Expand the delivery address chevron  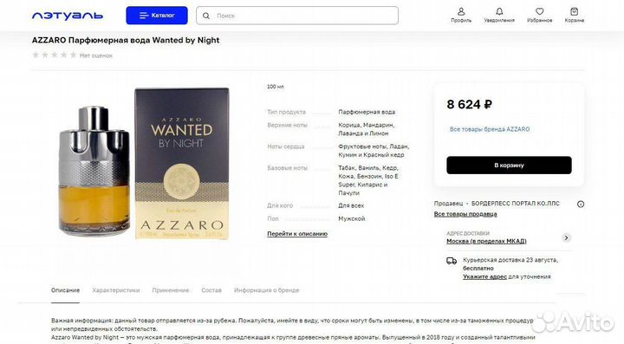[x=566, y=237]
